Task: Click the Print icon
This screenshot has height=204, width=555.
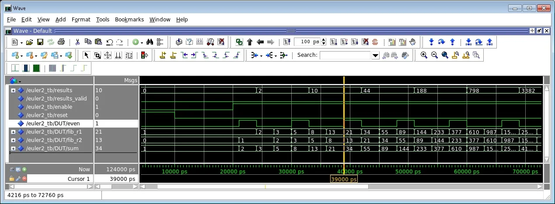Action: [x=61, y=42]
